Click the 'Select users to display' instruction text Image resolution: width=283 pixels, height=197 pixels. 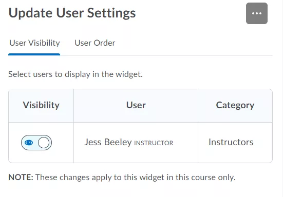[76, 74]
